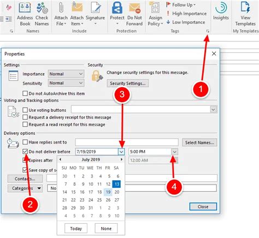
Task: Select the Do Not Forward option
Action: (x=134, y=14)
